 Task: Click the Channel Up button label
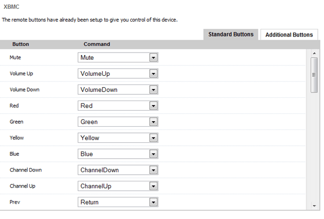(22, 186)
